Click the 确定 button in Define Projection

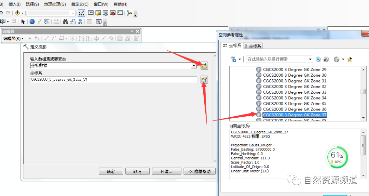pos(111,171)
